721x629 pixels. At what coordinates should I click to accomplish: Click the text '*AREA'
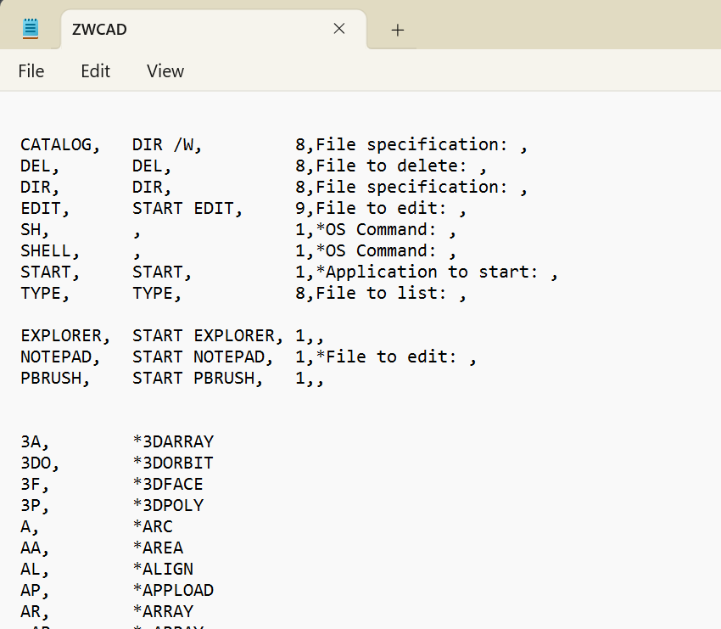(x=158, y=548)
